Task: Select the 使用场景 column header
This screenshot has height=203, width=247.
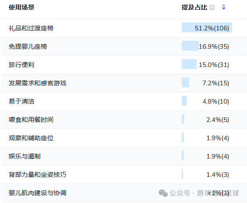Action: [x=22, y=7]
